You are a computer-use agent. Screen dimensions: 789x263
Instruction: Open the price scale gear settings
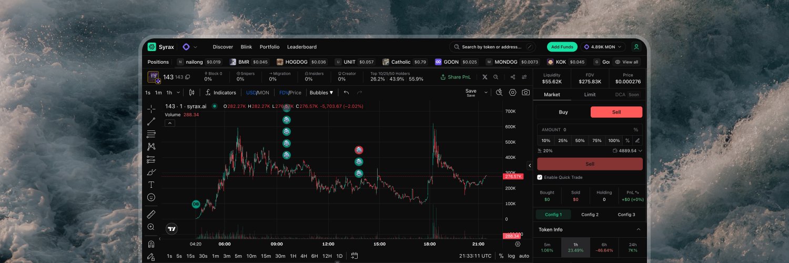click(x=518, y=244)
